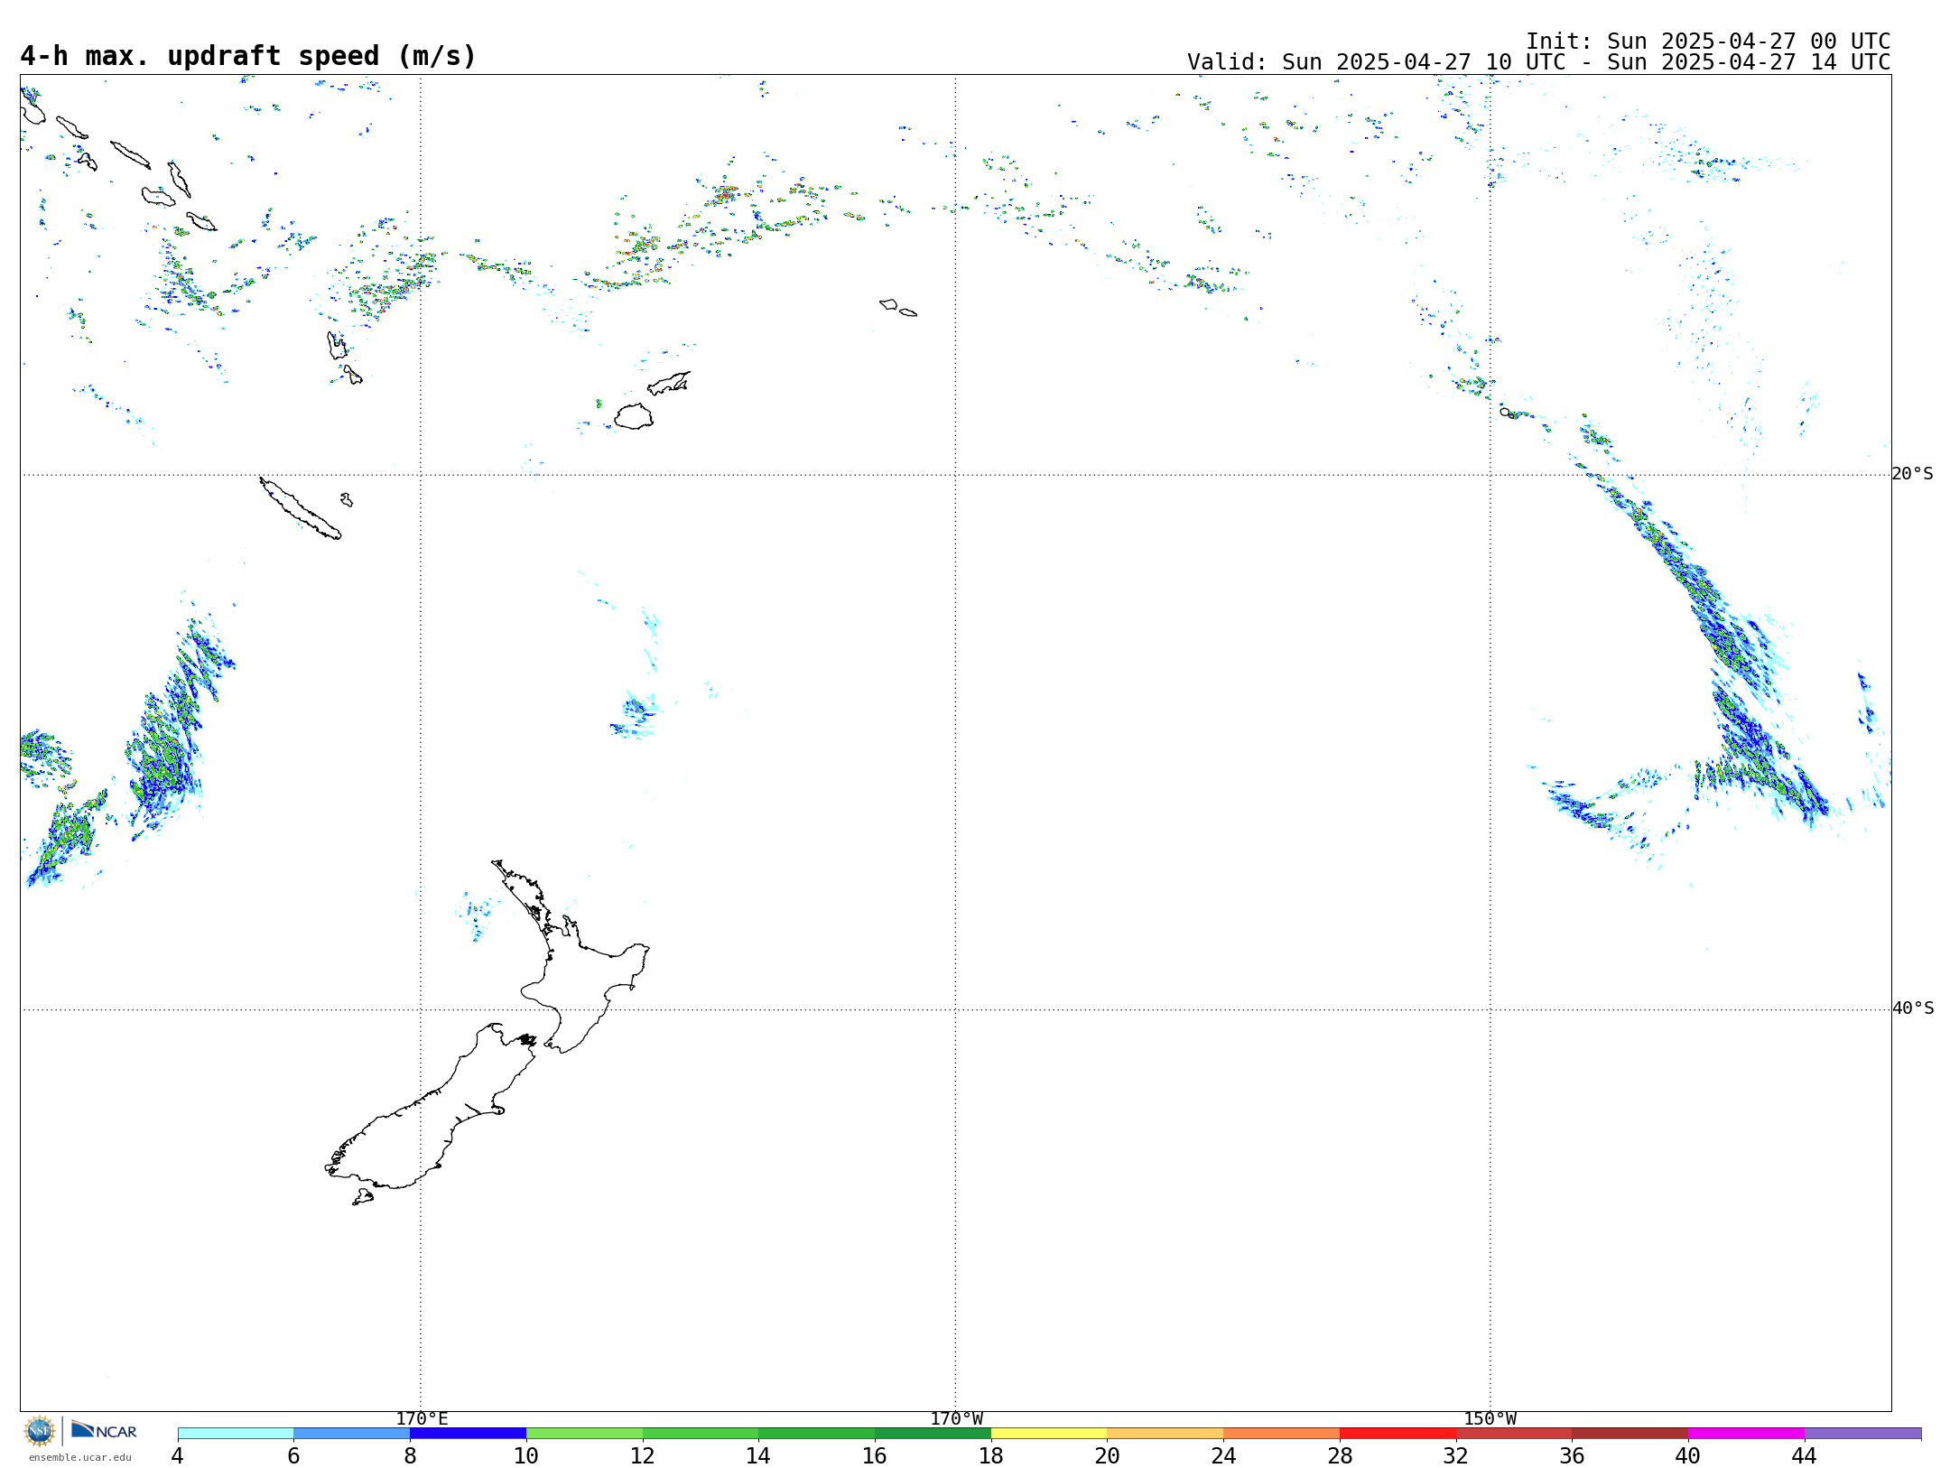1950x1468 pixels.
Task: Click the 40°S latitude label
Action: (1912, 1008)
